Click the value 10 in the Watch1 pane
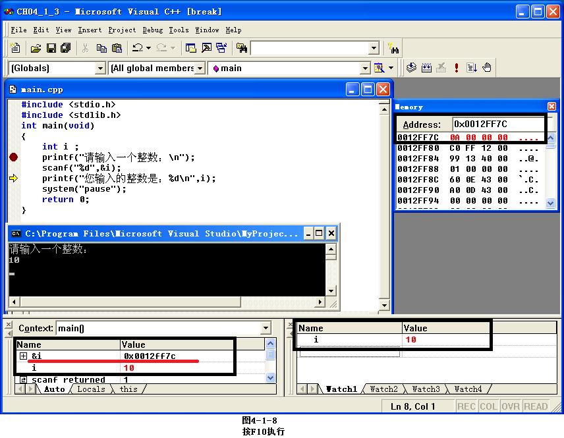Screen dimensions: 564x438 [x=410, y=339]
